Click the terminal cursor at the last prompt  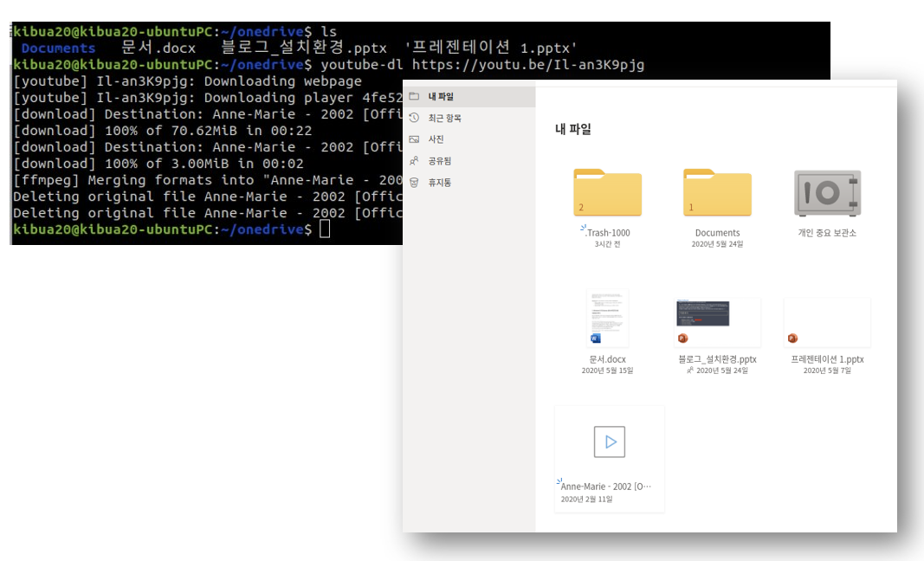[x=325, y=229]
